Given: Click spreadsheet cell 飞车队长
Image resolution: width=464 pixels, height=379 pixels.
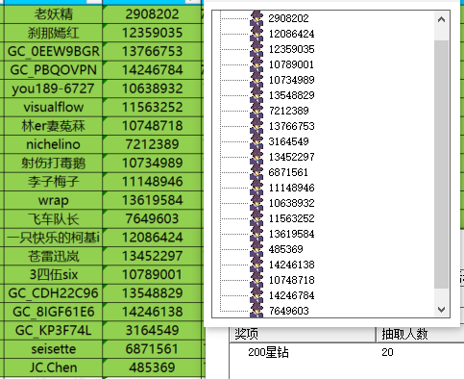Looking at the screenshot, I should [53, 218].
